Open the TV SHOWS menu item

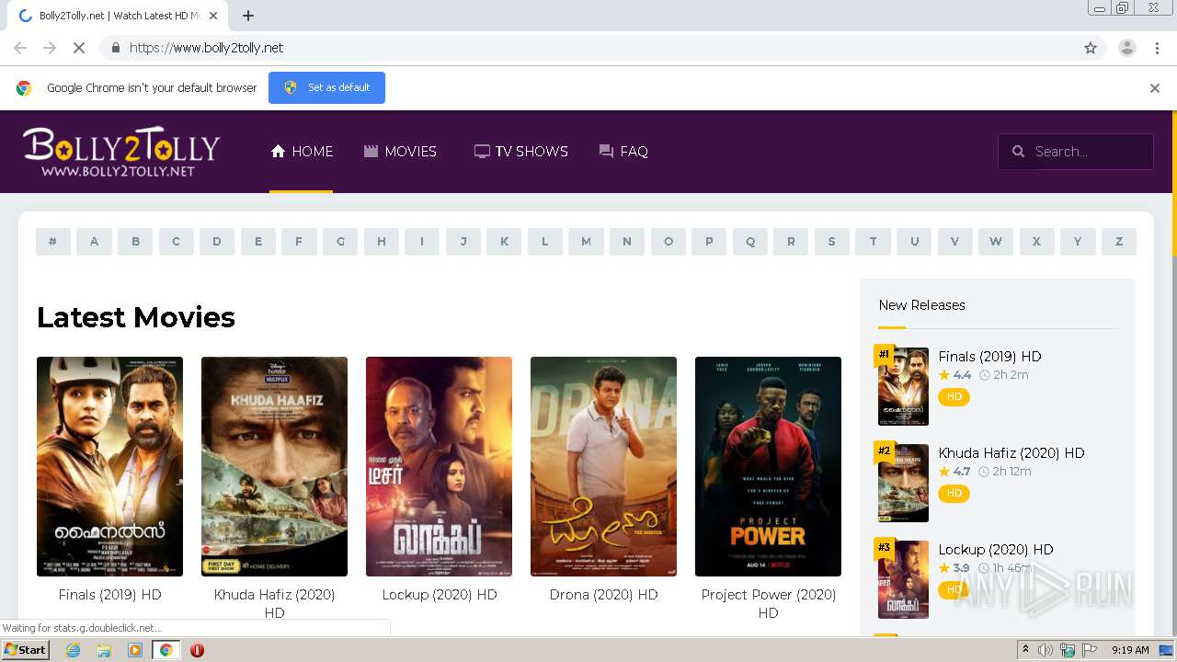[520, 152]
